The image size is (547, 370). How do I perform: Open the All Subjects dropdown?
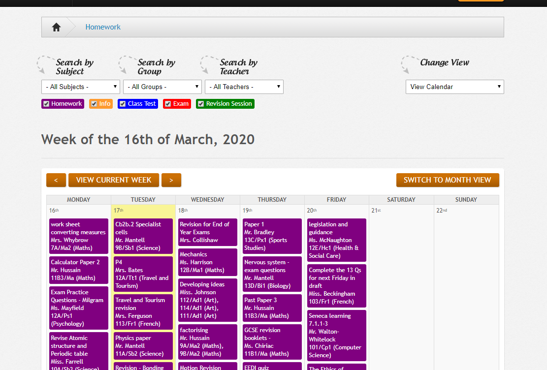click(x=80, y=87)
